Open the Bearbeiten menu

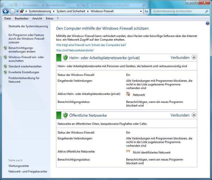[22, 19]
